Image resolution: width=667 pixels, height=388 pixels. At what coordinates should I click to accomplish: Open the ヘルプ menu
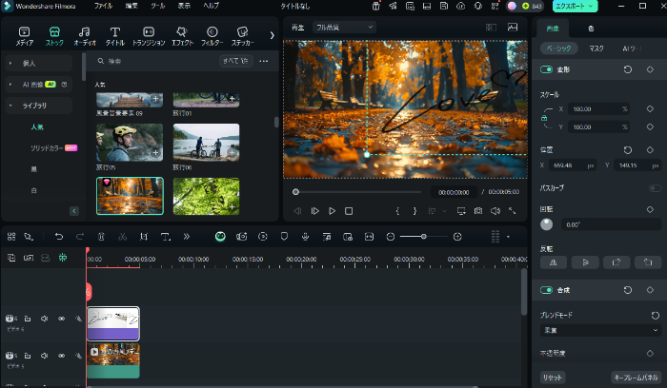tap(211, 6)
